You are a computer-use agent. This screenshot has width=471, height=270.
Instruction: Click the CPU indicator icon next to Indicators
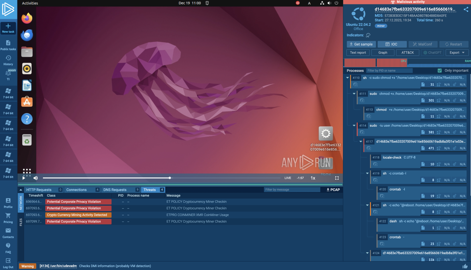pyautogui.click(x=368, y=35)
